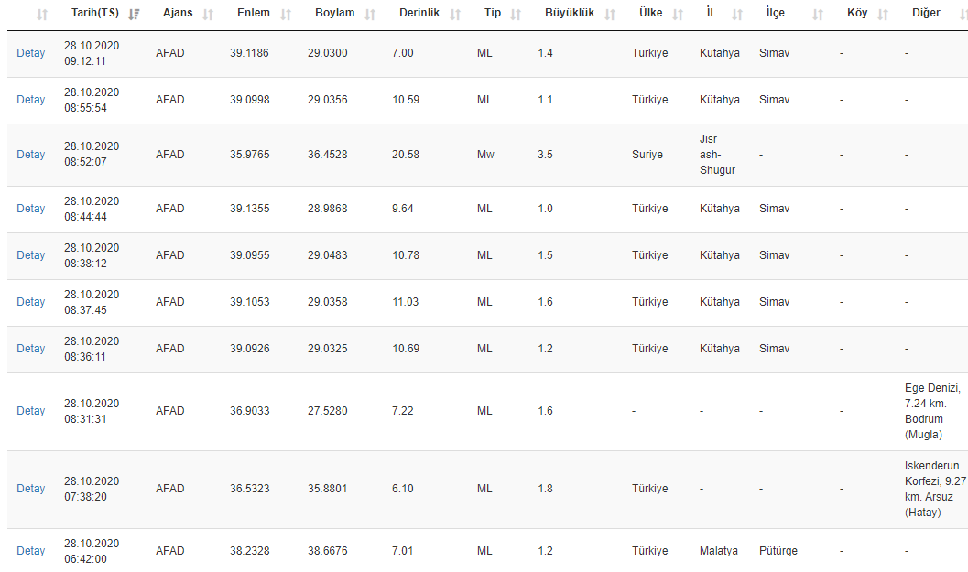Sort by Enlem using its arrow icon
968x572 pixels.
point(286,15)
